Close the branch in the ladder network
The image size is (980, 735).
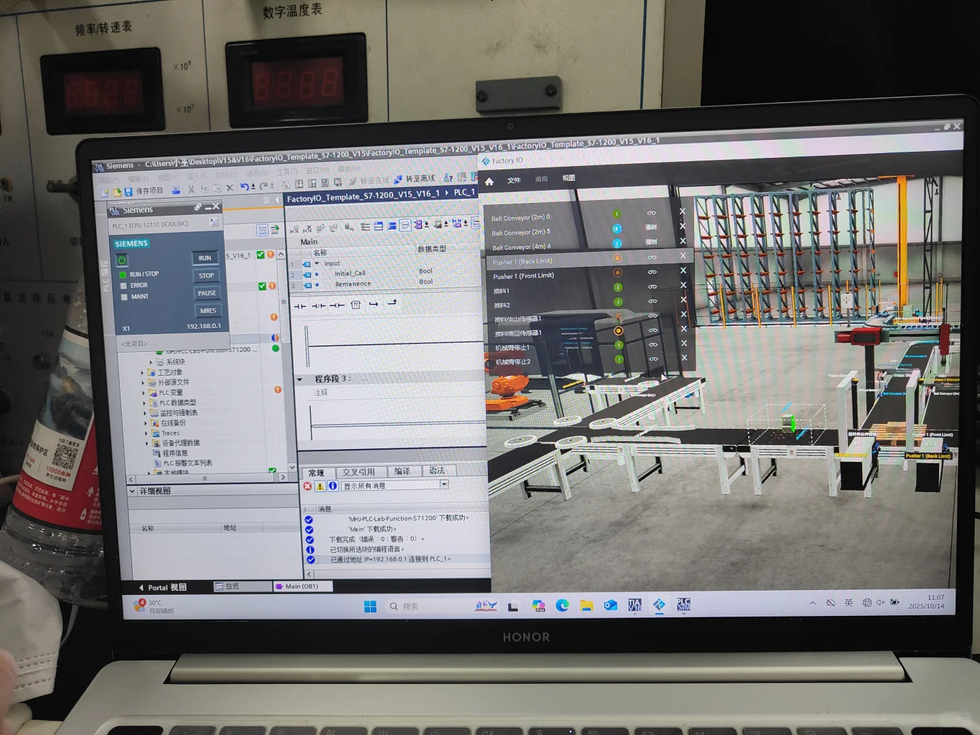point(392,303)
